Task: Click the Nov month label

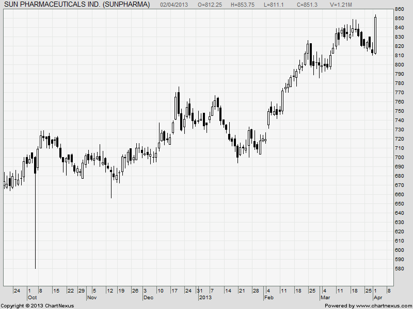Action: click(x=92, y=298)
